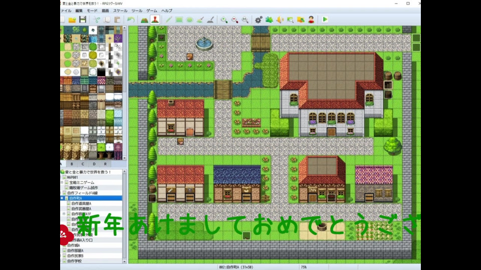Click the Copy icon in toolbar
This screenshot has height=270, width=481.
tap(107, 19)
